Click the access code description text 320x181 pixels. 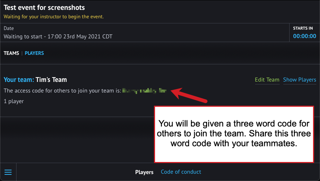point(62,91)
